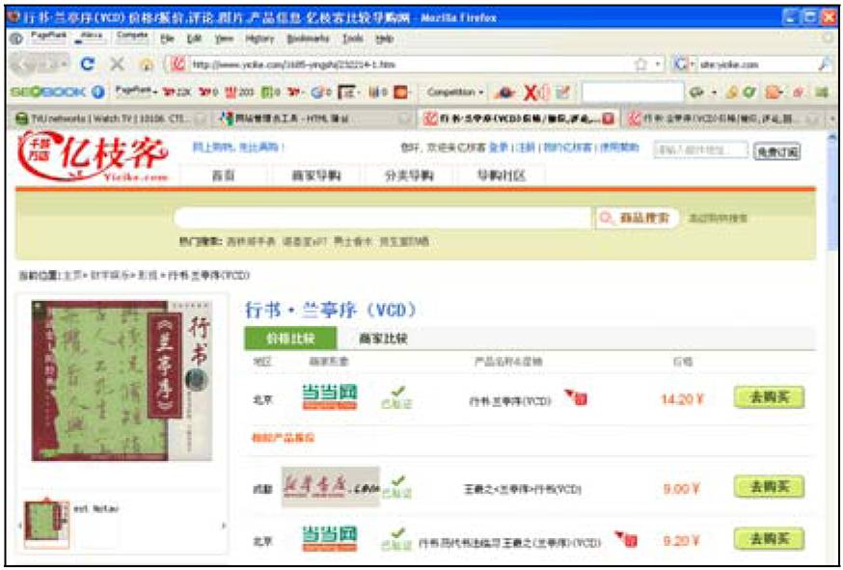Open the advanced search link beside 商品搜索

coord(719,218)
